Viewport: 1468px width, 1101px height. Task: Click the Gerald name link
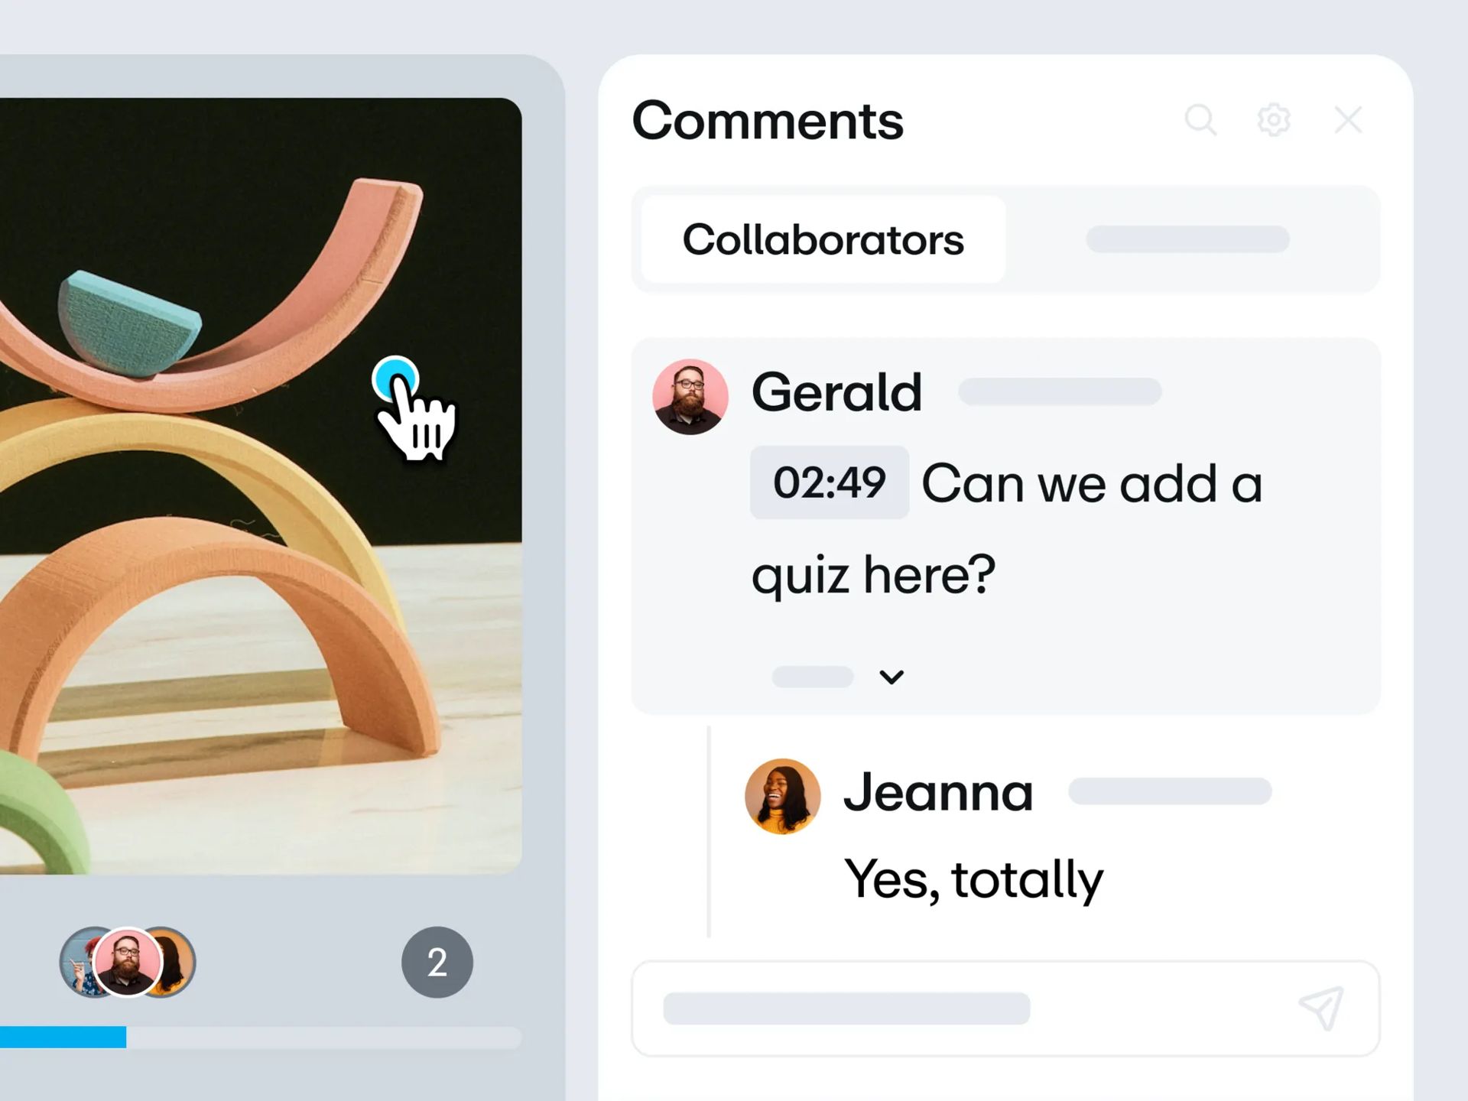coord(836,392)
